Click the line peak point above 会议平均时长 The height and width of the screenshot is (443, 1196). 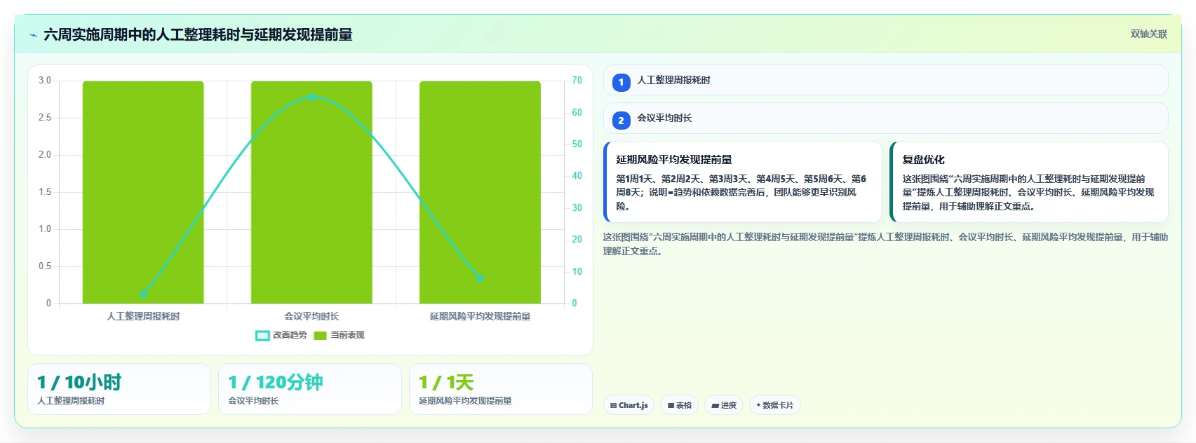311,97
